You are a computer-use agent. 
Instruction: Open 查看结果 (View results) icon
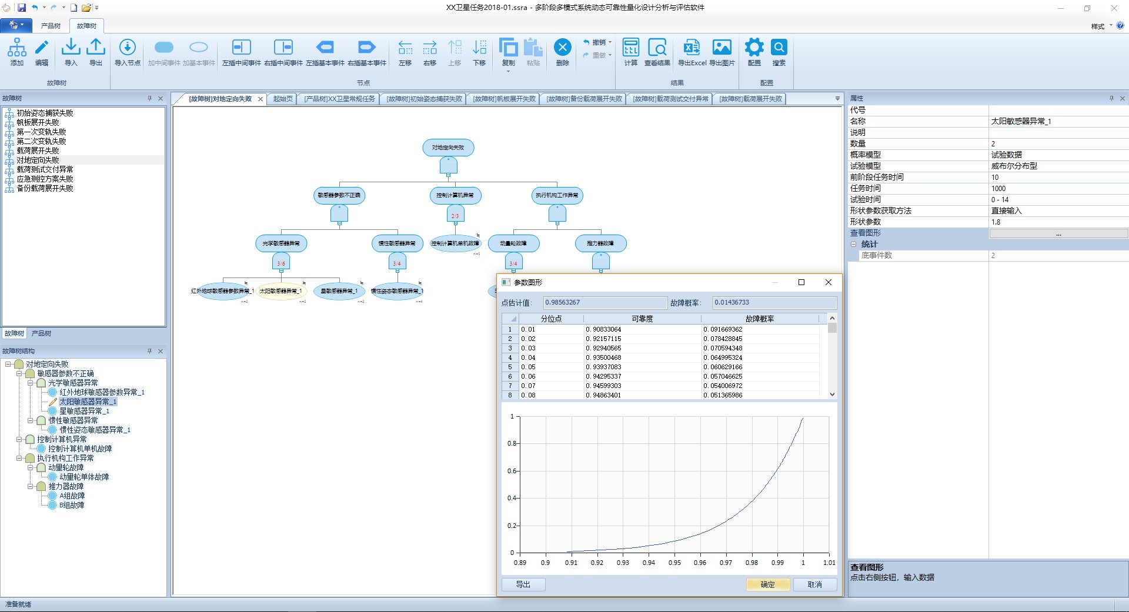tap(657, 52)
